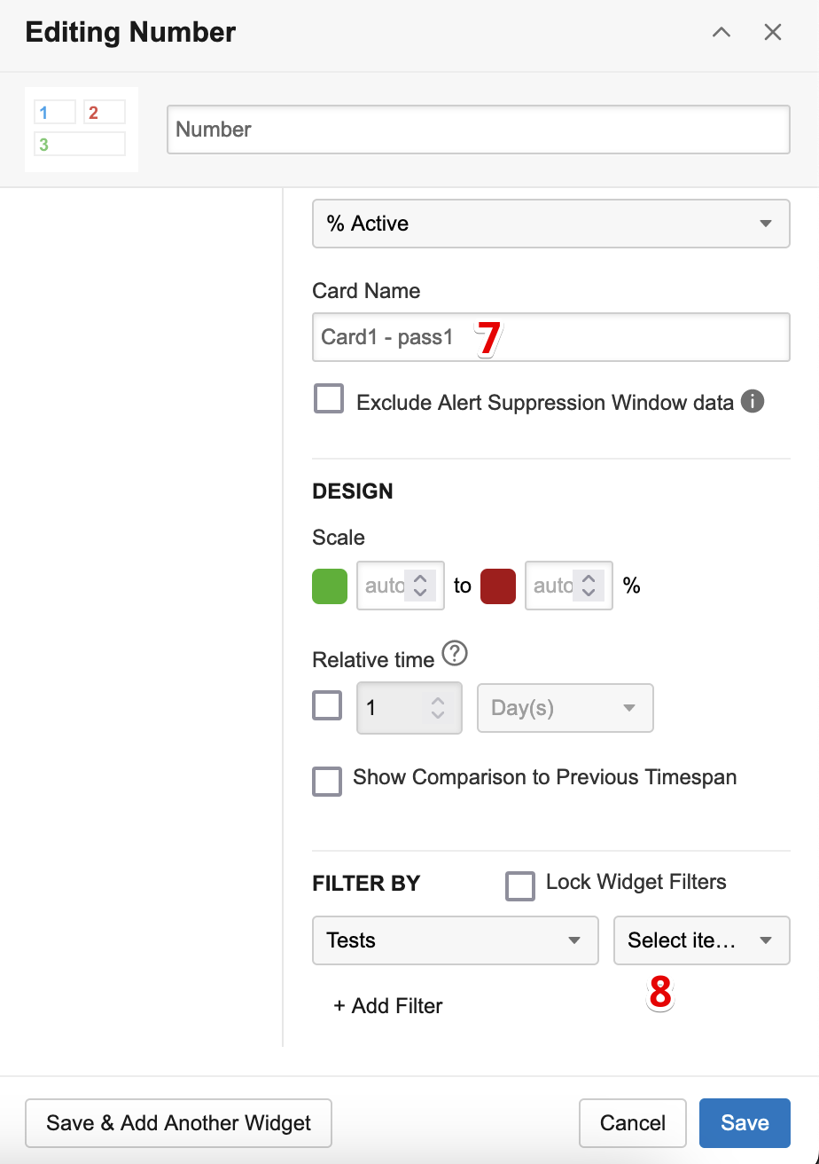
Task: Open the Tests filter type dropdown
Action: pyautogui.click(x=455, y=940)
